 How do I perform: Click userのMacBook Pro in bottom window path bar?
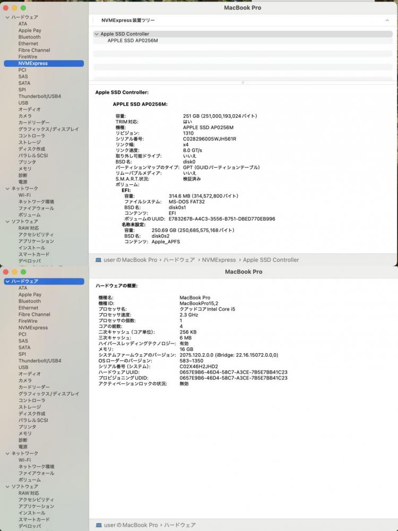point(131,525)
